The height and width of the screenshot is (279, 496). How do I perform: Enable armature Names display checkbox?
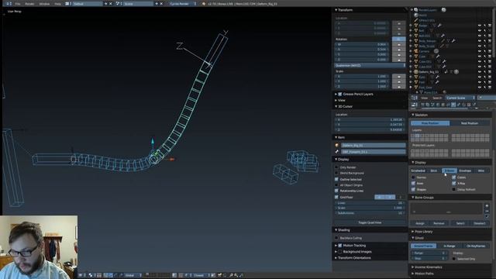pyautogui.click(x=413, y=177)
